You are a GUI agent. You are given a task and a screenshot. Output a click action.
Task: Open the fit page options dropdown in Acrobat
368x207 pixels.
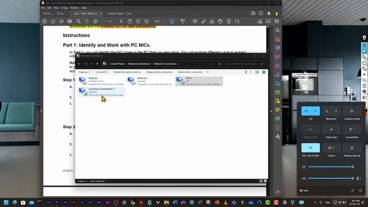click(x=175, y=21)
